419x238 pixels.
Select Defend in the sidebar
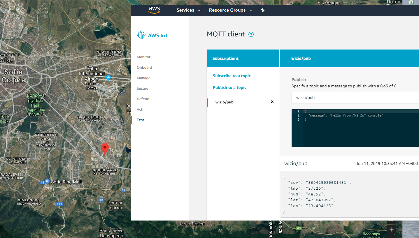point(143,99)
